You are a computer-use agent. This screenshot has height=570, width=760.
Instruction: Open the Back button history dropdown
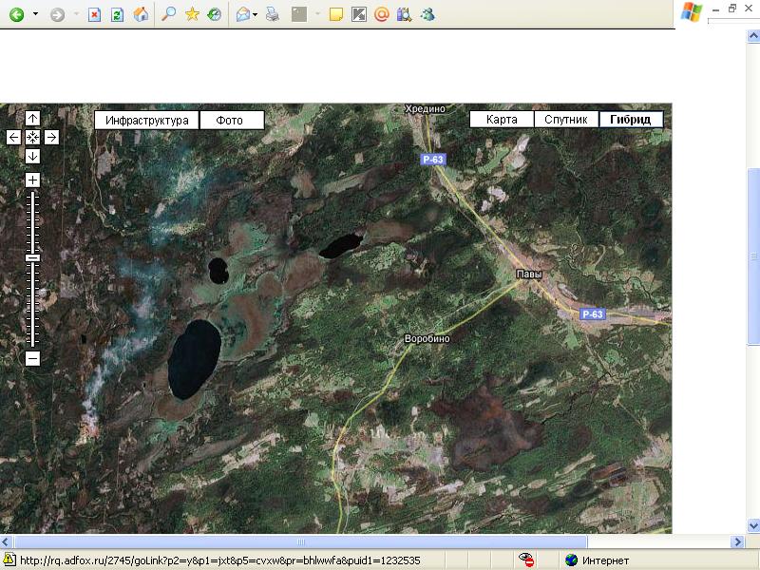[x=35, y=15]
